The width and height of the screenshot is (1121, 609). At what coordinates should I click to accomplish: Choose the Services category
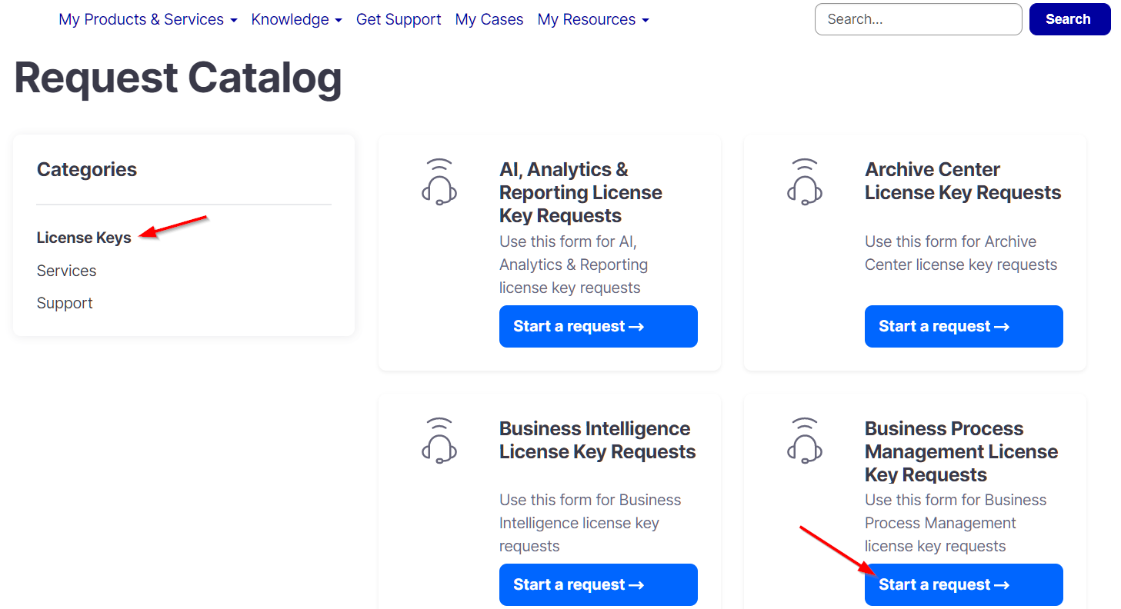click(x=66, y=271)
